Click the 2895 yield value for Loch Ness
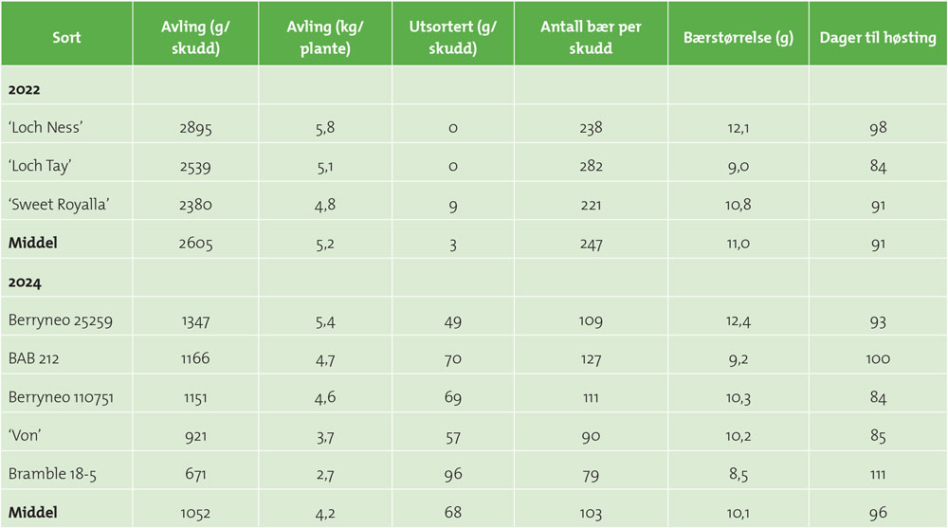The image size is (948, 528). 196,128
